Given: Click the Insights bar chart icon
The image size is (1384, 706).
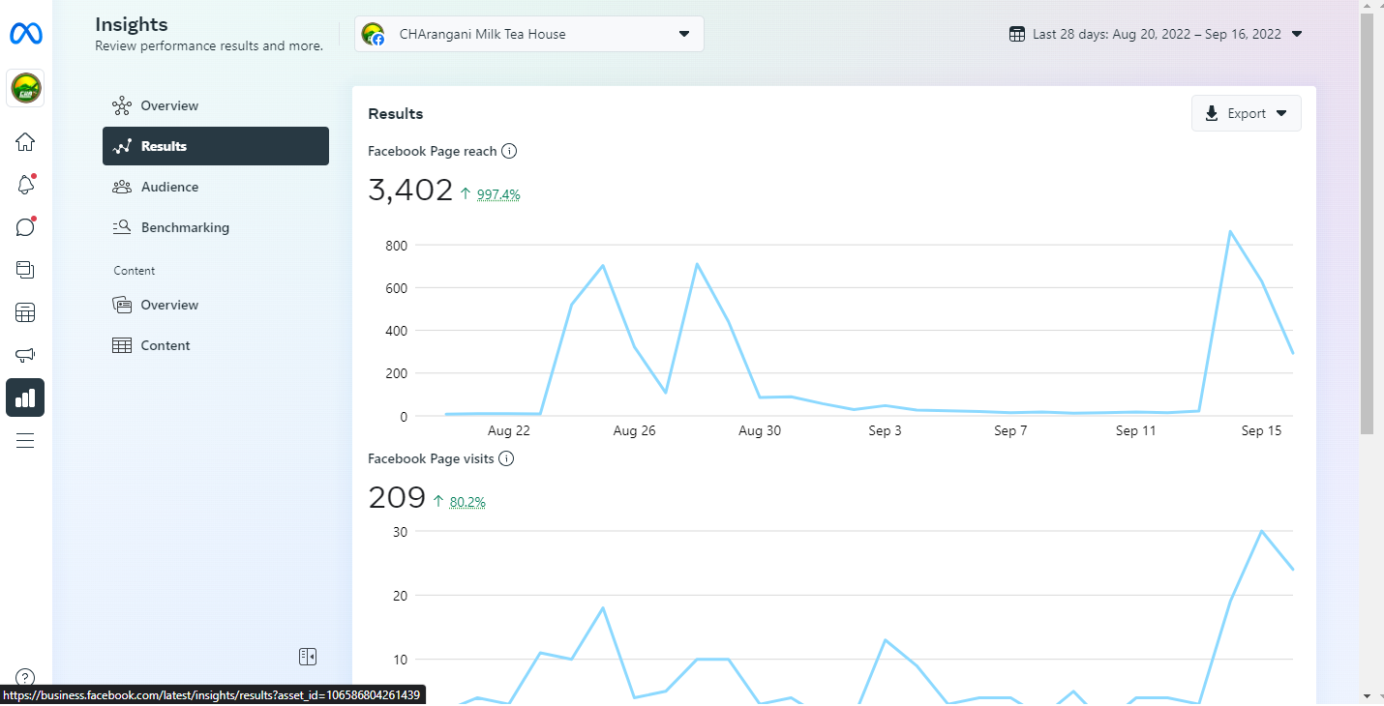Looking at the screenshot, I should pyautogui.click(x=25, y=397).
